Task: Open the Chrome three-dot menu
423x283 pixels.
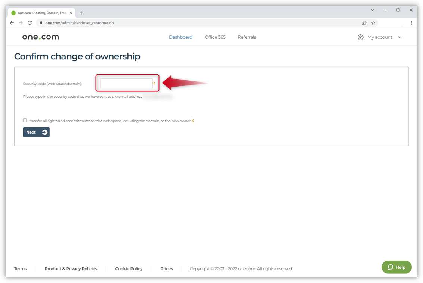Action: (x=411, y=23)
